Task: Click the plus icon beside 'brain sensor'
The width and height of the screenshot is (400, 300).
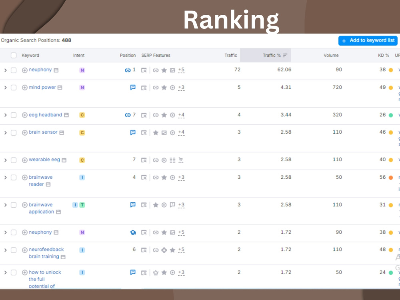Action: tap(25, 133)
